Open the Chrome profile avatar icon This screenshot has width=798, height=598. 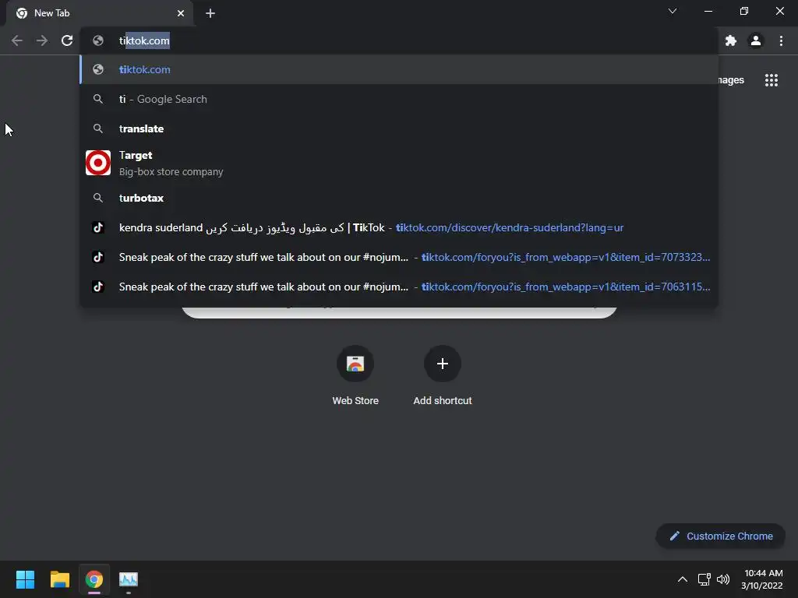(756, 40)
